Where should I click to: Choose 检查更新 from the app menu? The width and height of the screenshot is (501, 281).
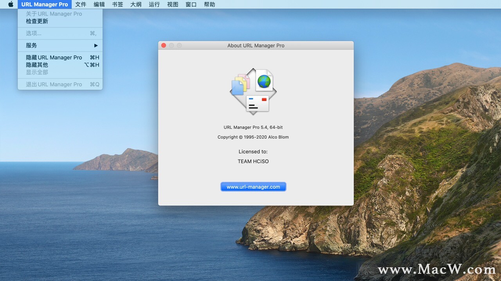pyautogui.click(x=60, y=21)
